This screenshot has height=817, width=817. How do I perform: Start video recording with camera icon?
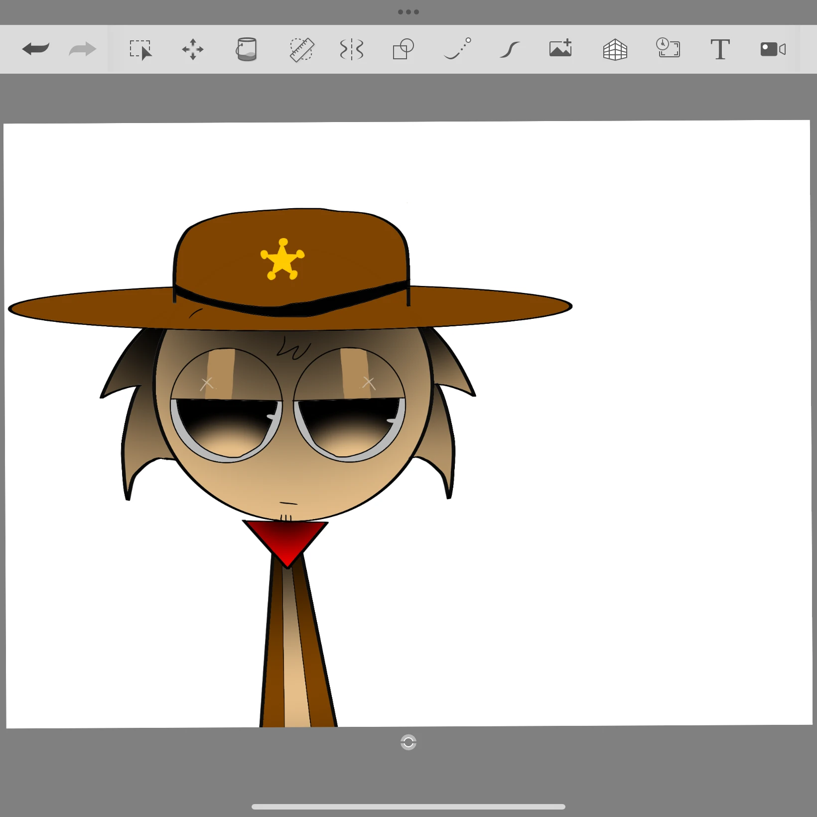(x=773, y=49)
